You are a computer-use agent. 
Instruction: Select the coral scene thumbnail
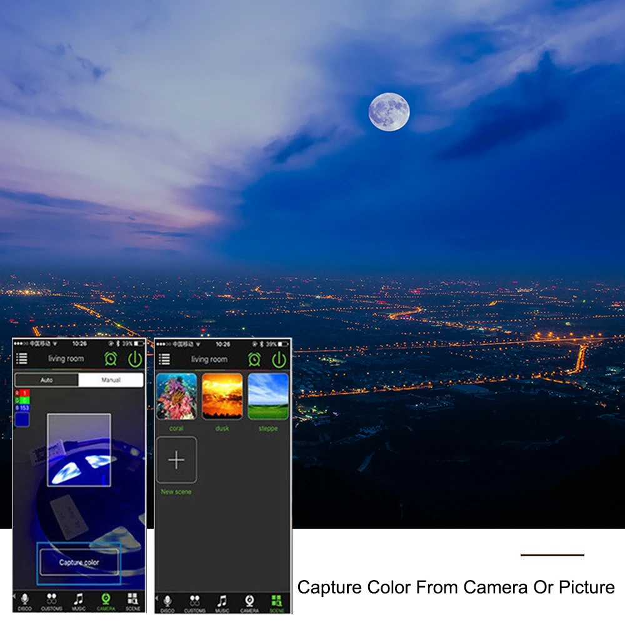pyautogui.click(x=177, y=396)
